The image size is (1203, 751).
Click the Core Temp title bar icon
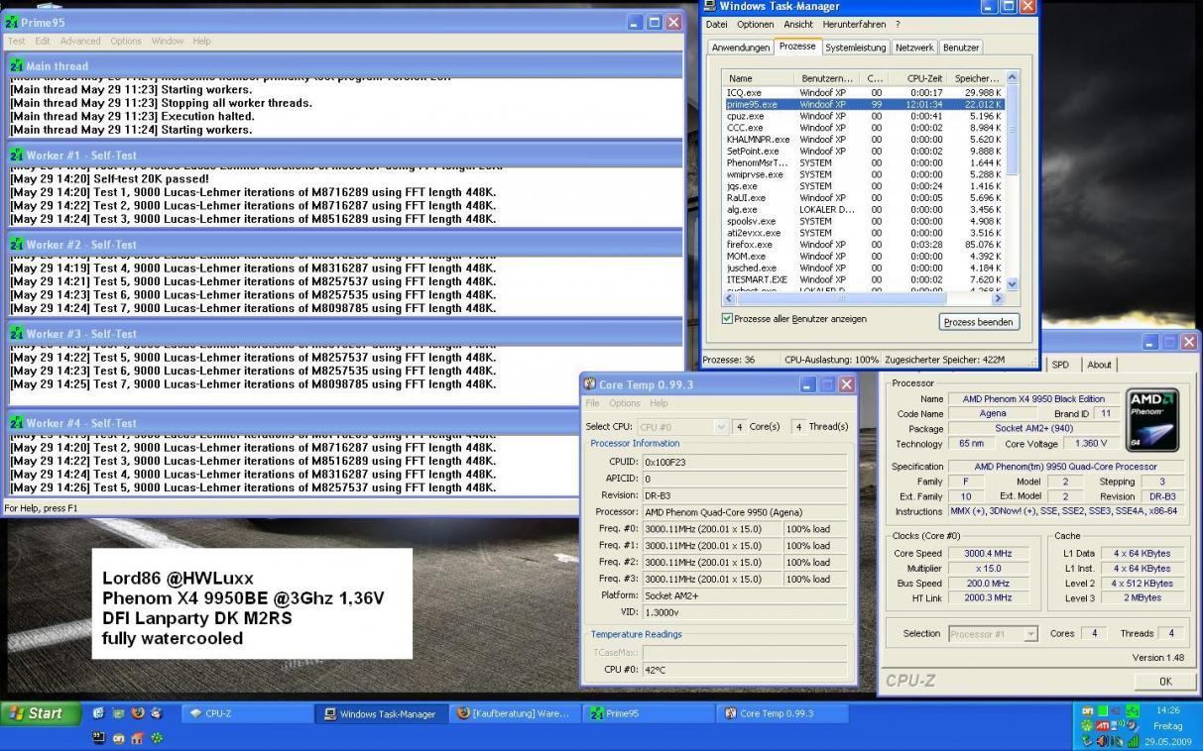(591, 384)
